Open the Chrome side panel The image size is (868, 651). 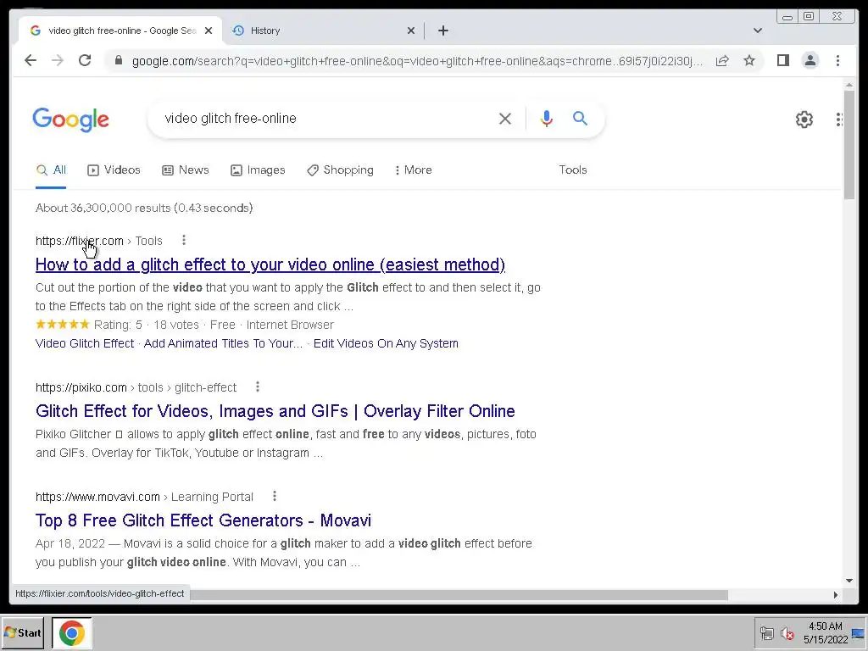[x=782, y=60]
